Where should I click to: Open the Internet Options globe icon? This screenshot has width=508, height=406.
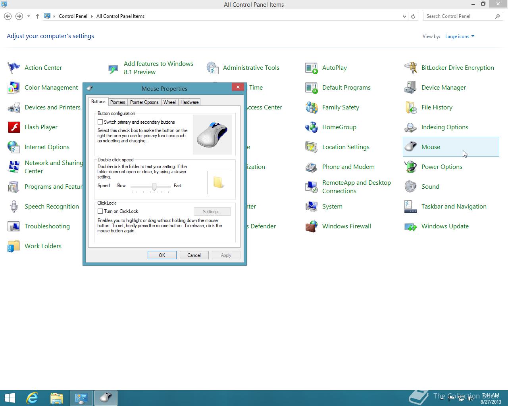(14, 147)
